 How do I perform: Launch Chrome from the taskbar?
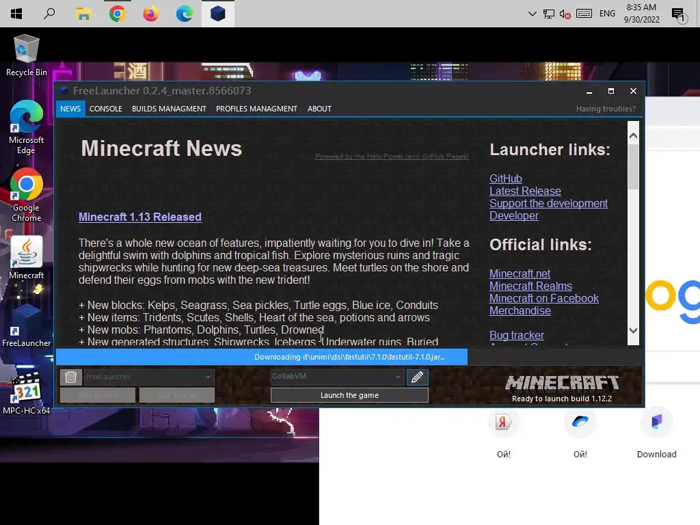click(x=117, y=14)
